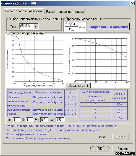
Task: Click the bearing-block count header cell
Action: pyautogui.click(x=96, y=96)
